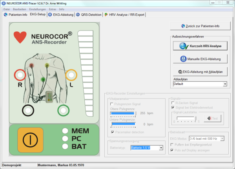Select the EKG-Setup tab
Screen dimensions: 235x169
coord(38,14)
